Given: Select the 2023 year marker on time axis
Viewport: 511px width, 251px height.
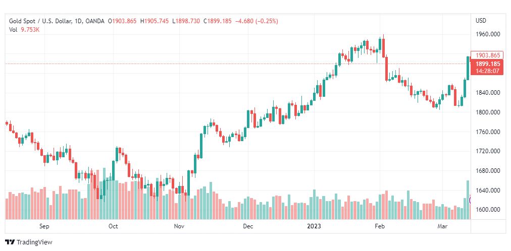Looking at the screenshot, I should (314, 226).
